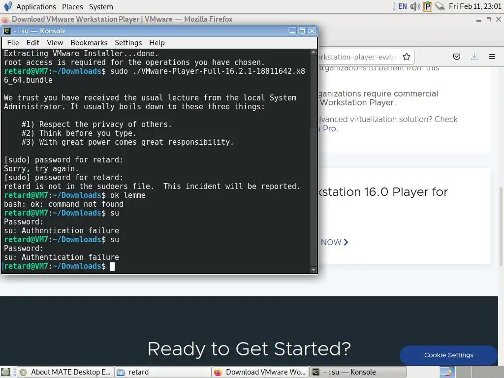Switch to About MATE Desktop taskbar window
This screenshot has height=378, width=504.
65,372
